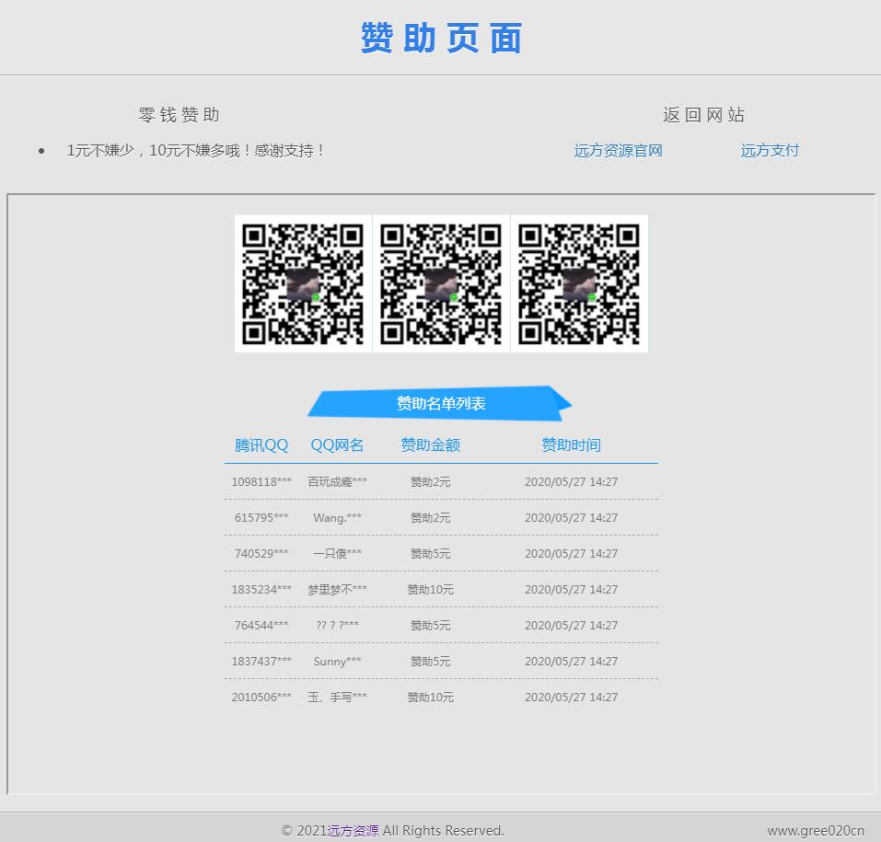Click the right QR code image
Viewport: 881px width, 842px height.
coord(579,283)
